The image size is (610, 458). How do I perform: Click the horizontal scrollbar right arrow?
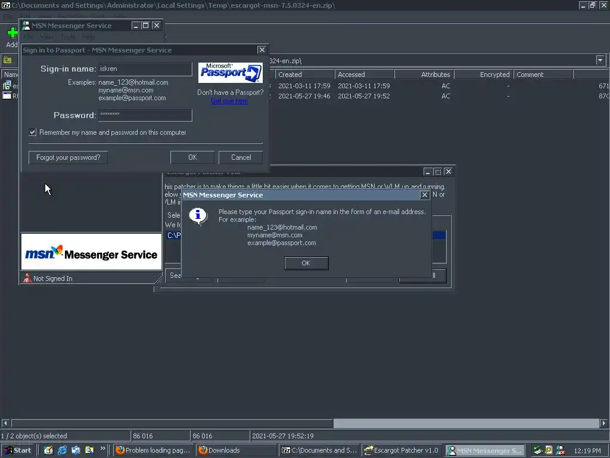click(604, 423)
